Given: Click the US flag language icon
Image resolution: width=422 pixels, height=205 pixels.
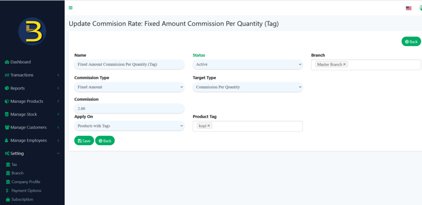Looking at the screenshot, I should pyautogui.click(x=408, y=8).
